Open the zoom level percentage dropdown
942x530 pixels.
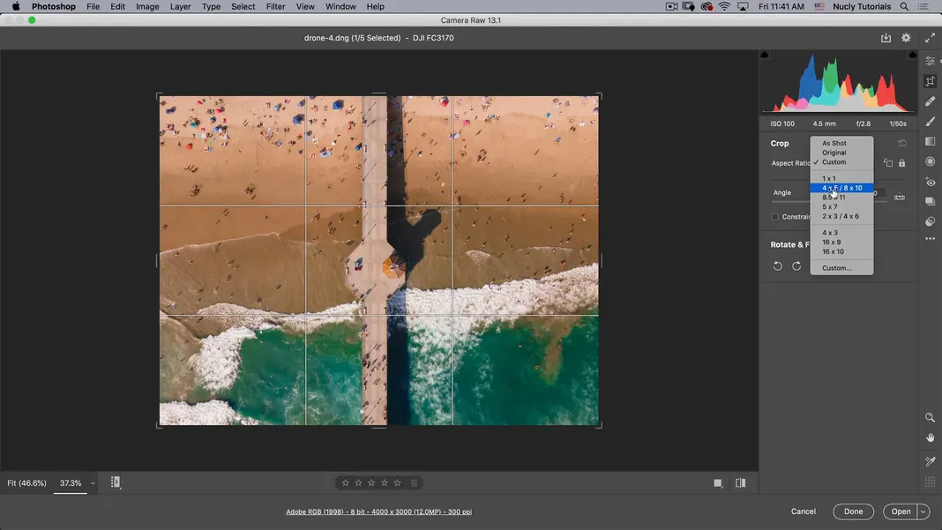pos(93,483)
